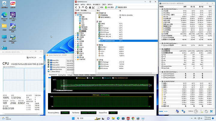This screenshot has height=121, width=216.
Task: Click HWiNFO settings gear icon
Action: click(206, 111)
